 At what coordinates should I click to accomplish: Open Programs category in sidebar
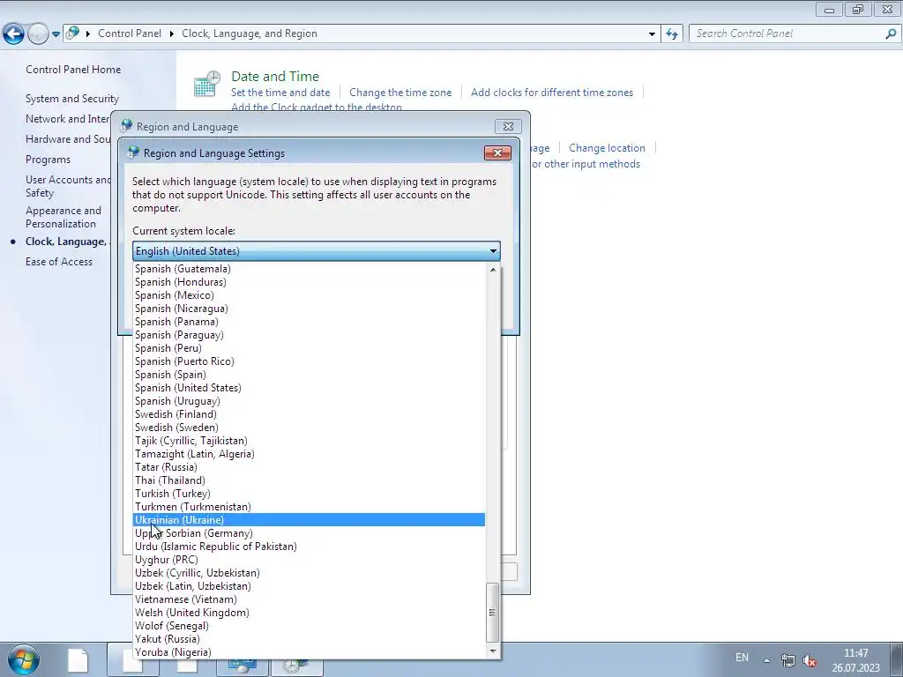pos(48,160)
